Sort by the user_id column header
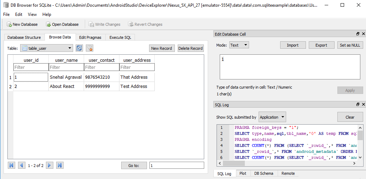Image resolution: width=366 pixels, height=179 pixels. 31,60
